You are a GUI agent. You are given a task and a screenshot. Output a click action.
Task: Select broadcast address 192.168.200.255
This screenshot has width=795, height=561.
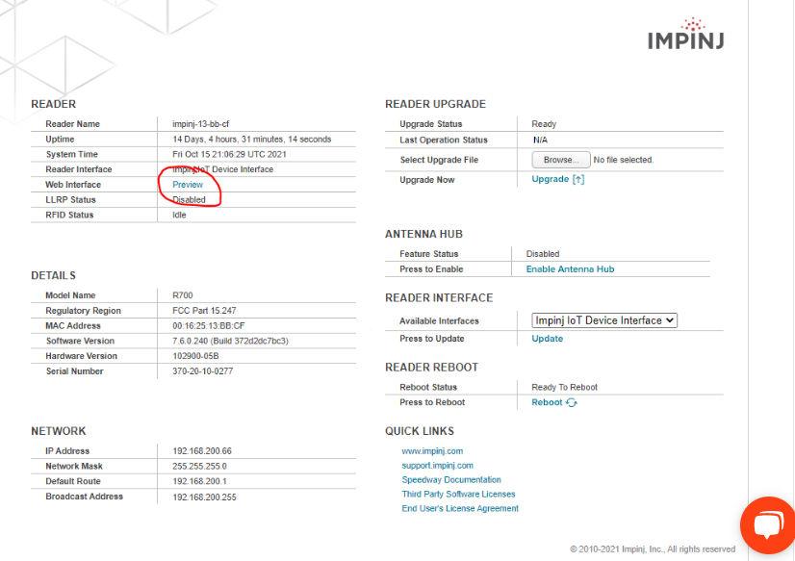click(204, 497)
